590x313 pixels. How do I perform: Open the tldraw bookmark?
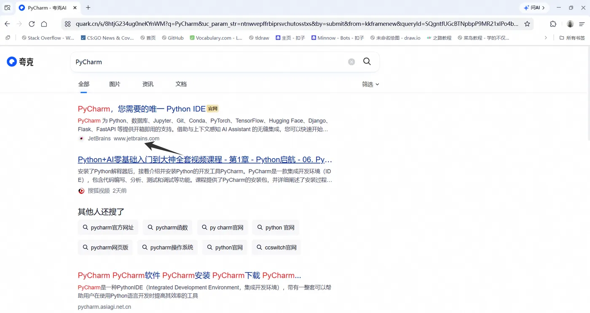259,38
